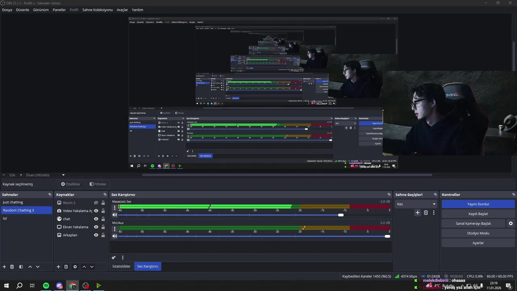The image size is (517, 291).
Task: Open scene filters icon in Sahneler toolbar
Action: tap(21, 267)
